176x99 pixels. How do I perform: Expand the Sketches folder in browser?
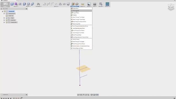[x=4, y=20]
